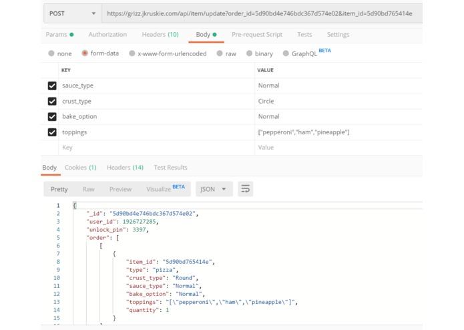Switch to Preview response view

(x=120, y=189)
